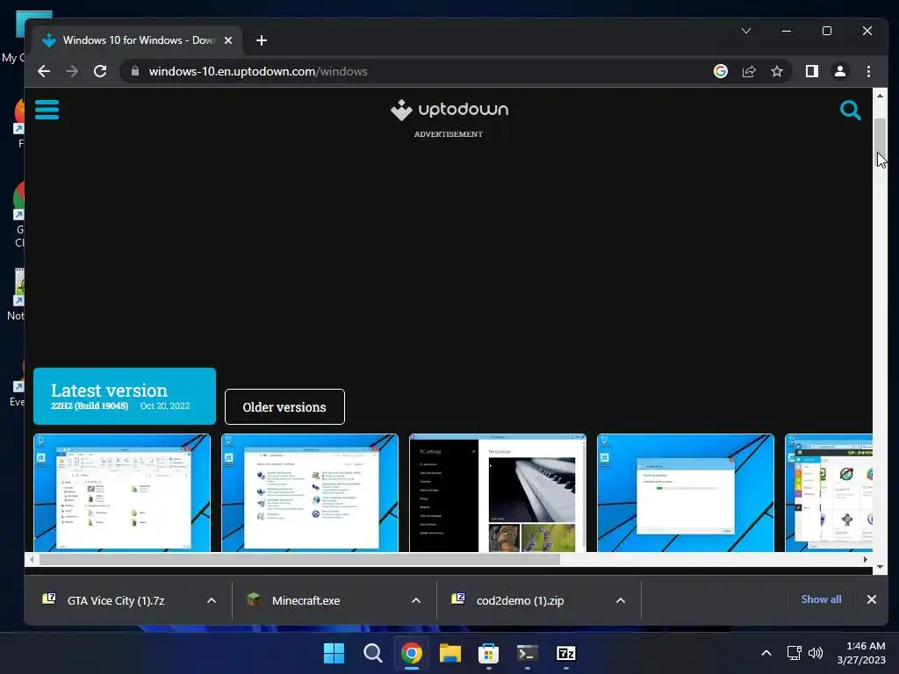Reload the current page
899x674 pixels.
pos(100,71)
